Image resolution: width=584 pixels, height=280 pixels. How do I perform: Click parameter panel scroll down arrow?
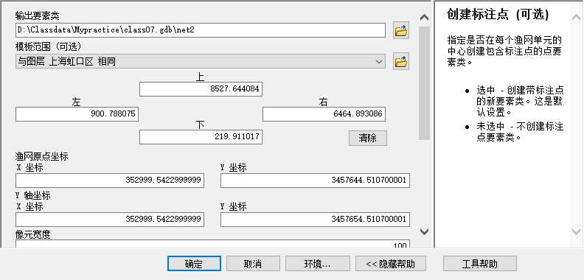click(x=424, y=231)
